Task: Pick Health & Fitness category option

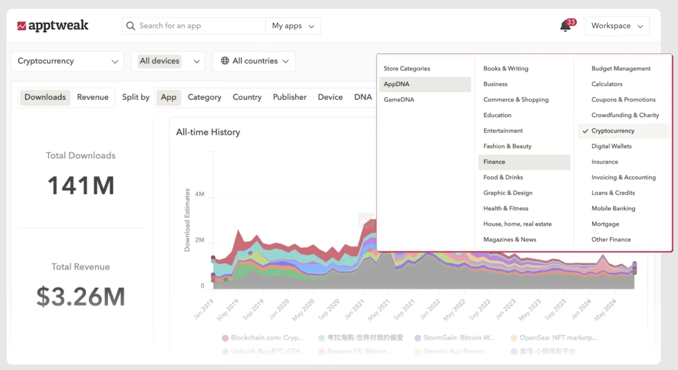Action: pos(506,209)
